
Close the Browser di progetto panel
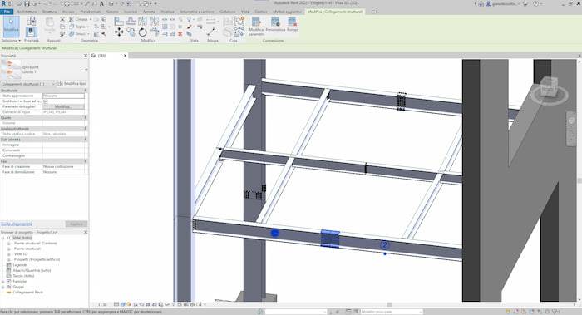86,232
